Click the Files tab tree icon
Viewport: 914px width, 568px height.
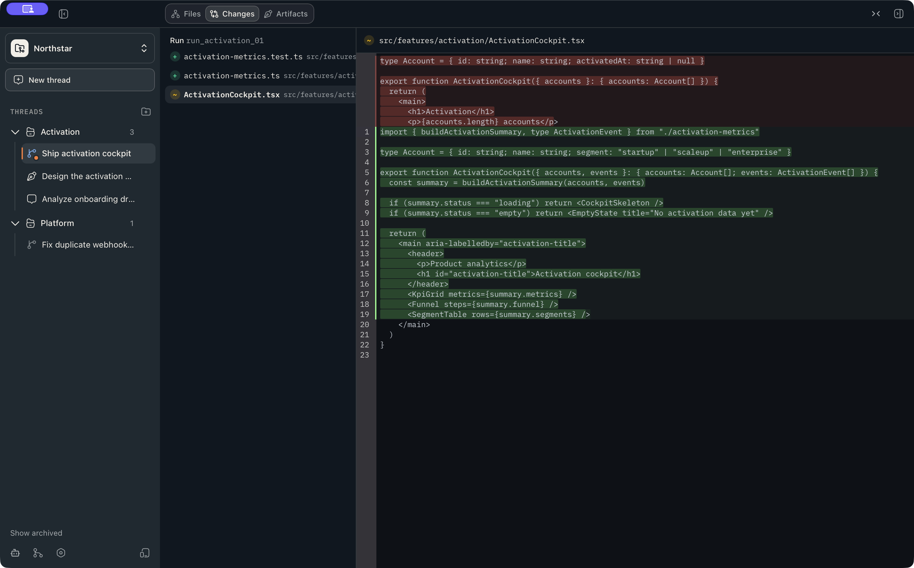coord(175,14)
